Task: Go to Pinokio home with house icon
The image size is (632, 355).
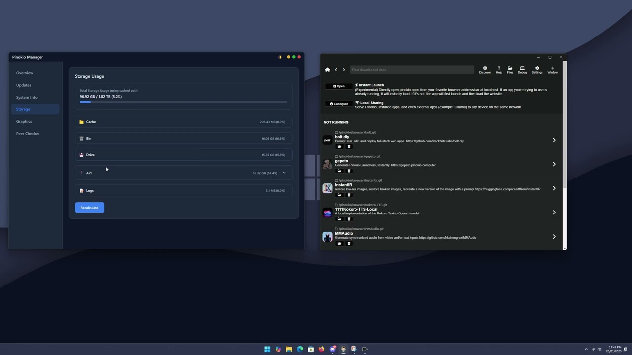Action: point(327,70)
